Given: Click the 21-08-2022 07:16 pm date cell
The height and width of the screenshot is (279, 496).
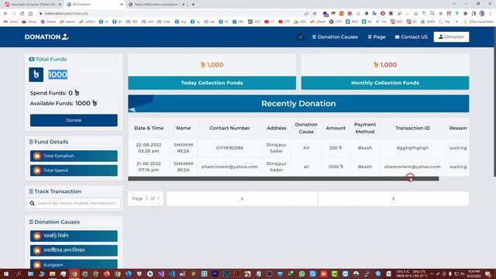Looking at the screenshot, I should pos(149,167).
